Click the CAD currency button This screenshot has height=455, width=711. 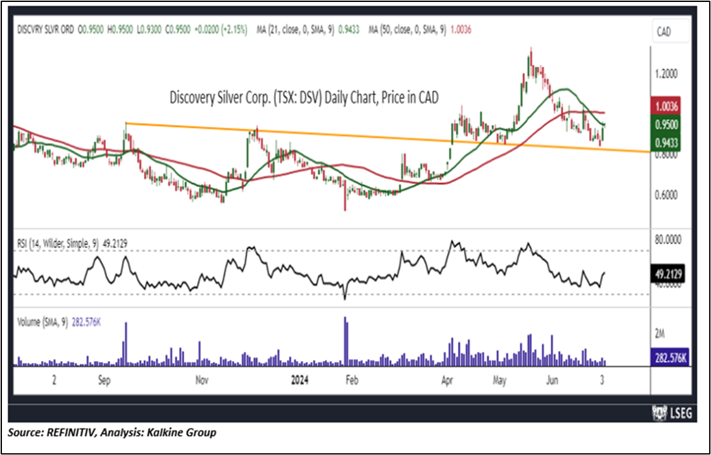[670, 32]
